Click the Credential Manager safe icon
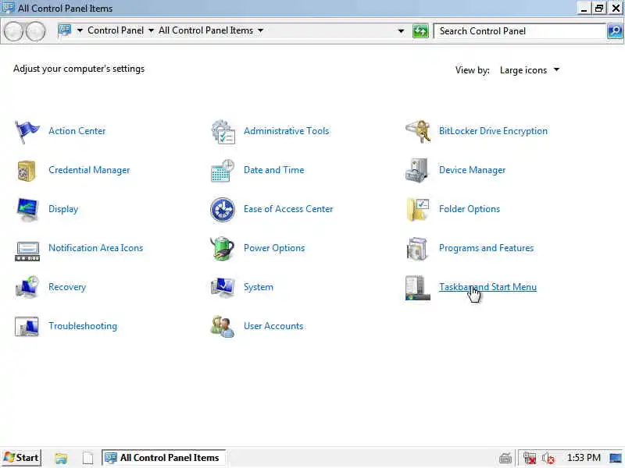 coord(27,170)
